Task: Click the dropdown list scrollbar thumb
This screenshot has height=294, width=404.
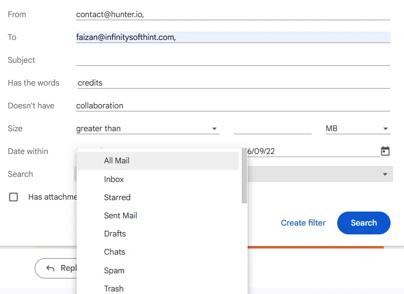Action: click(x=244, y=176)
